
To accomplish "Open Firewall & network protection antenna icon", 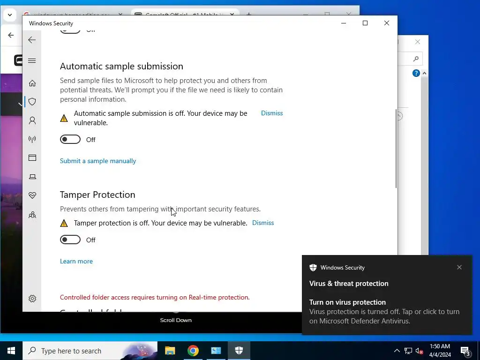I will [32, 139].
